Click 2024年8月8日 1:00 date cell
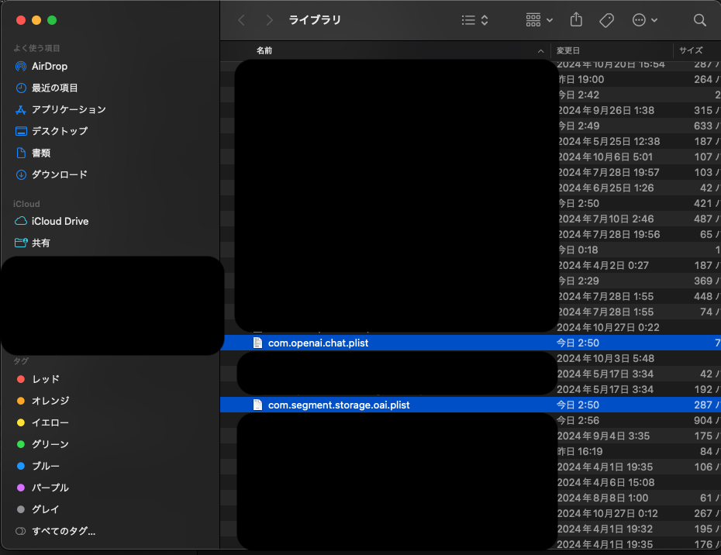Viewport: 721px width, 555px height. click(603, 498)
